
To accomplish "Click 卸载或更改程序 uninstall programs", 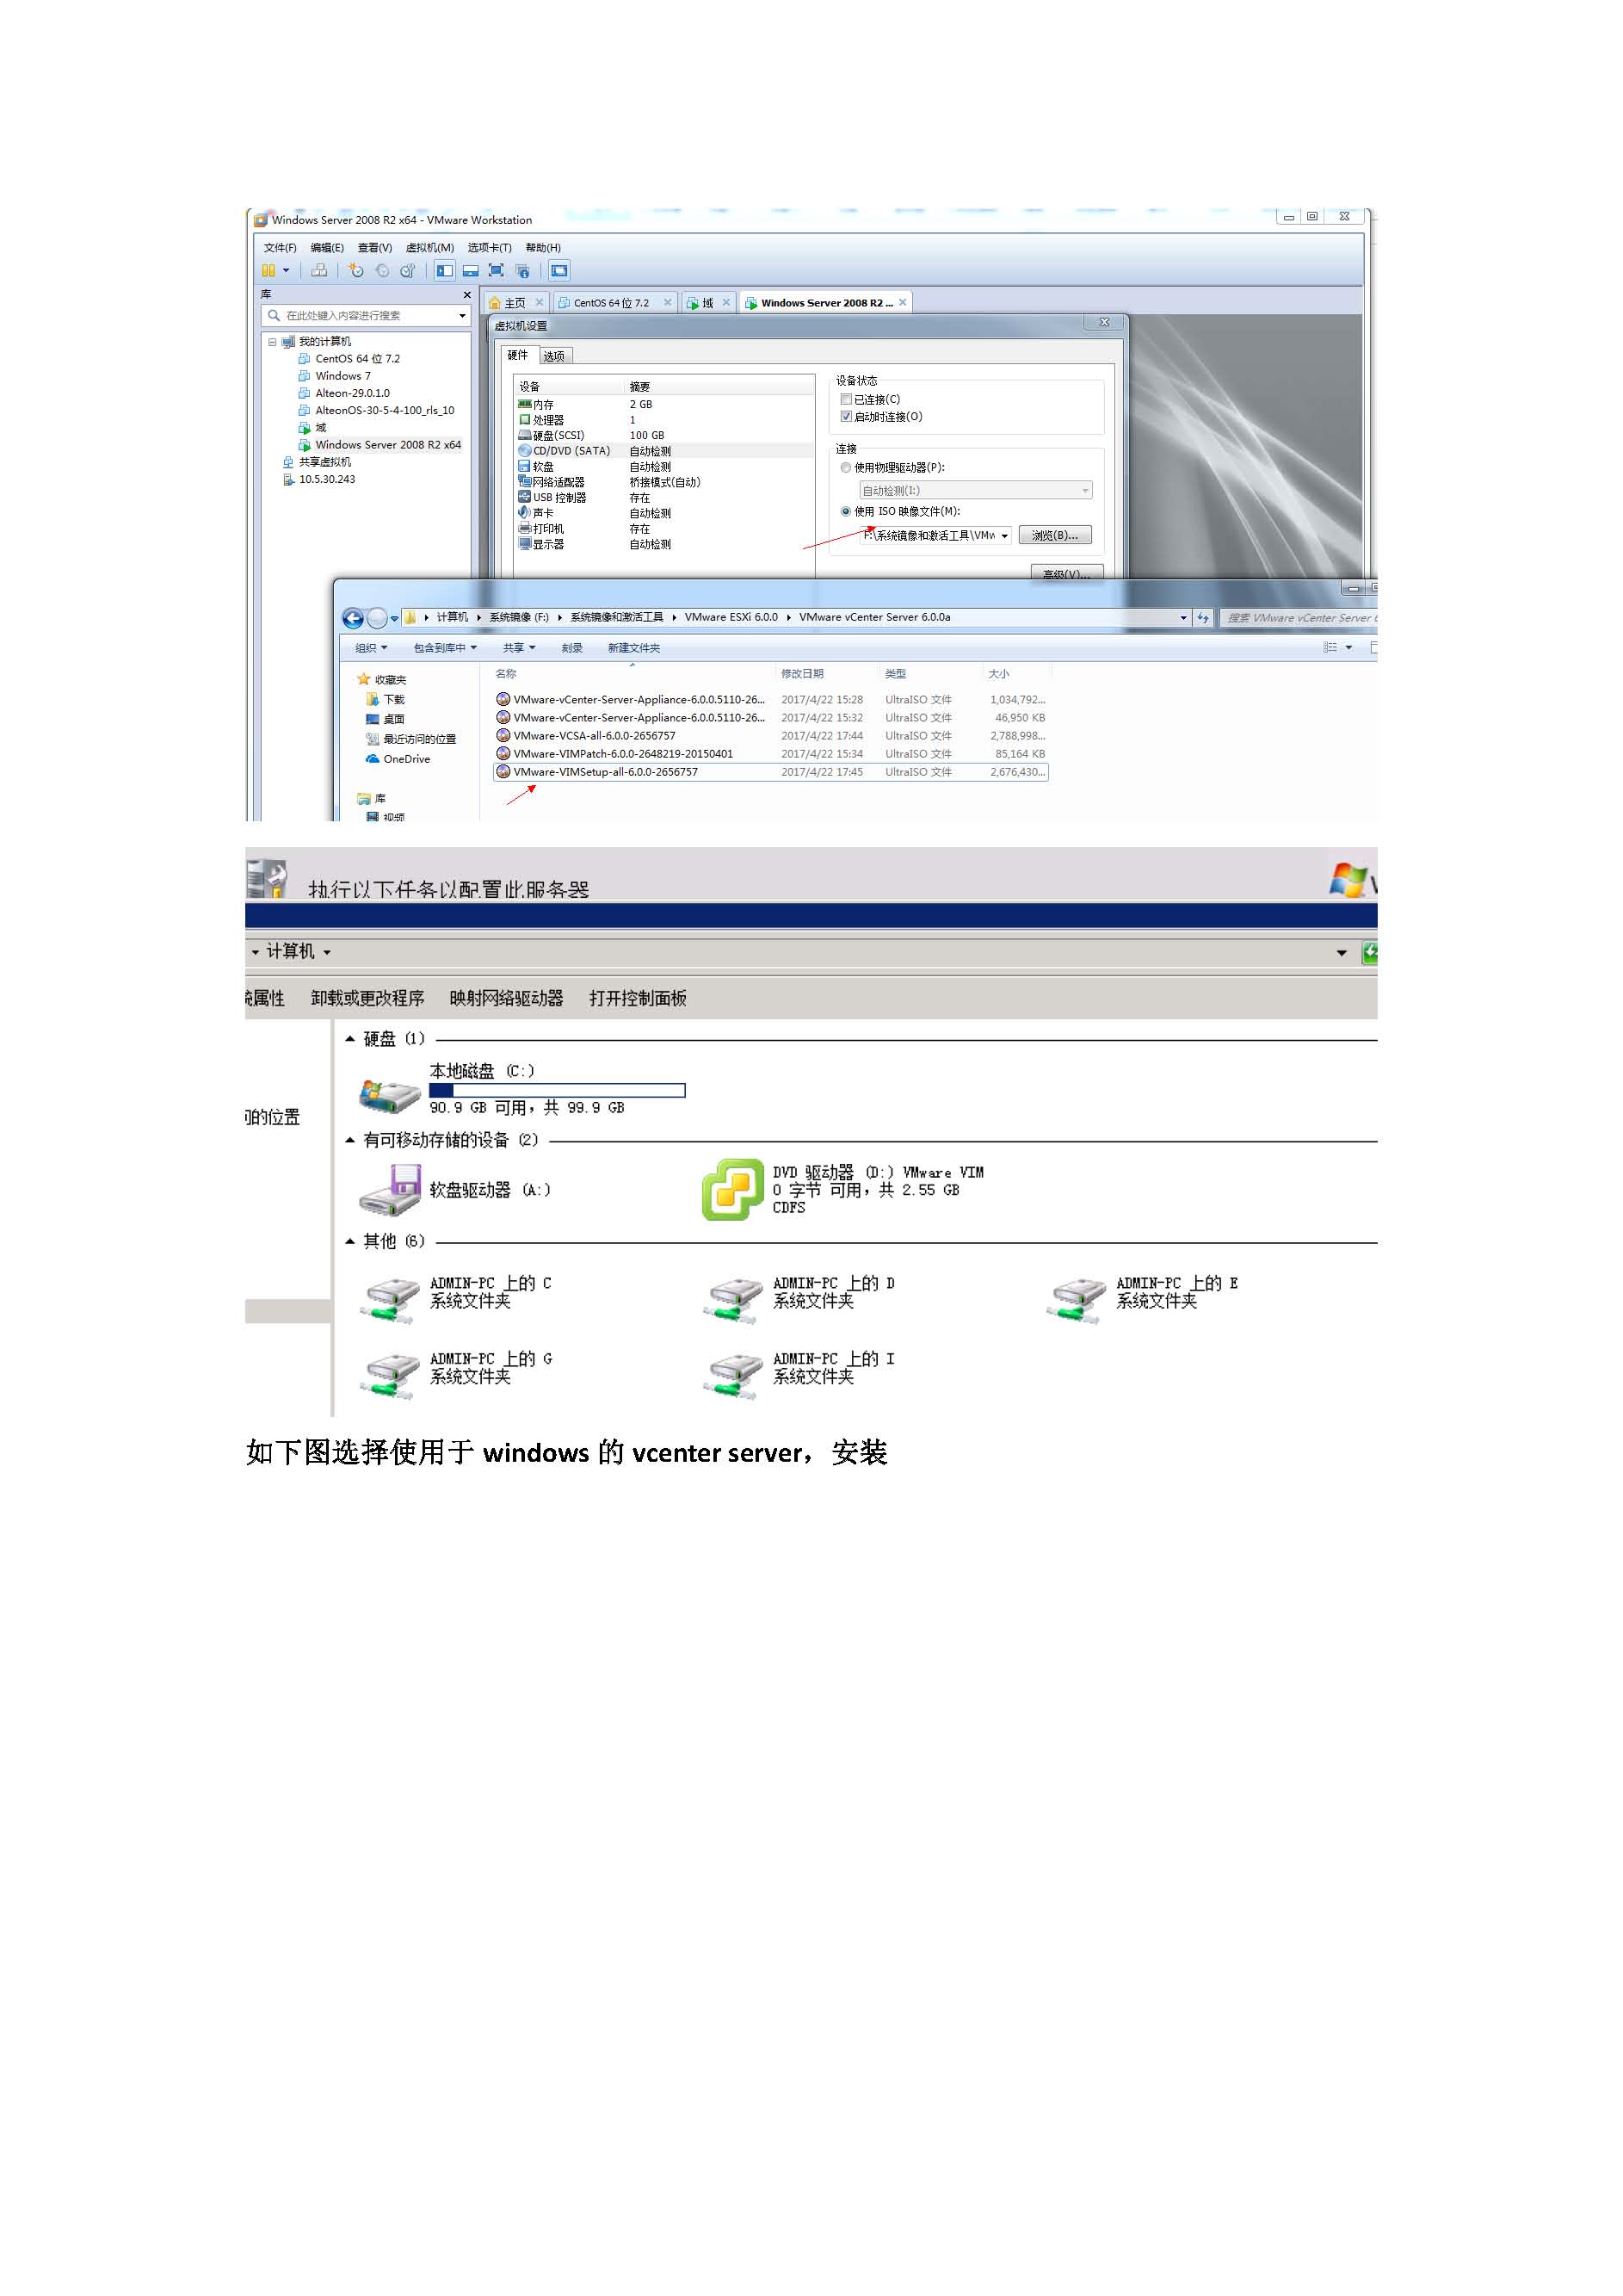I will [367, 998].
